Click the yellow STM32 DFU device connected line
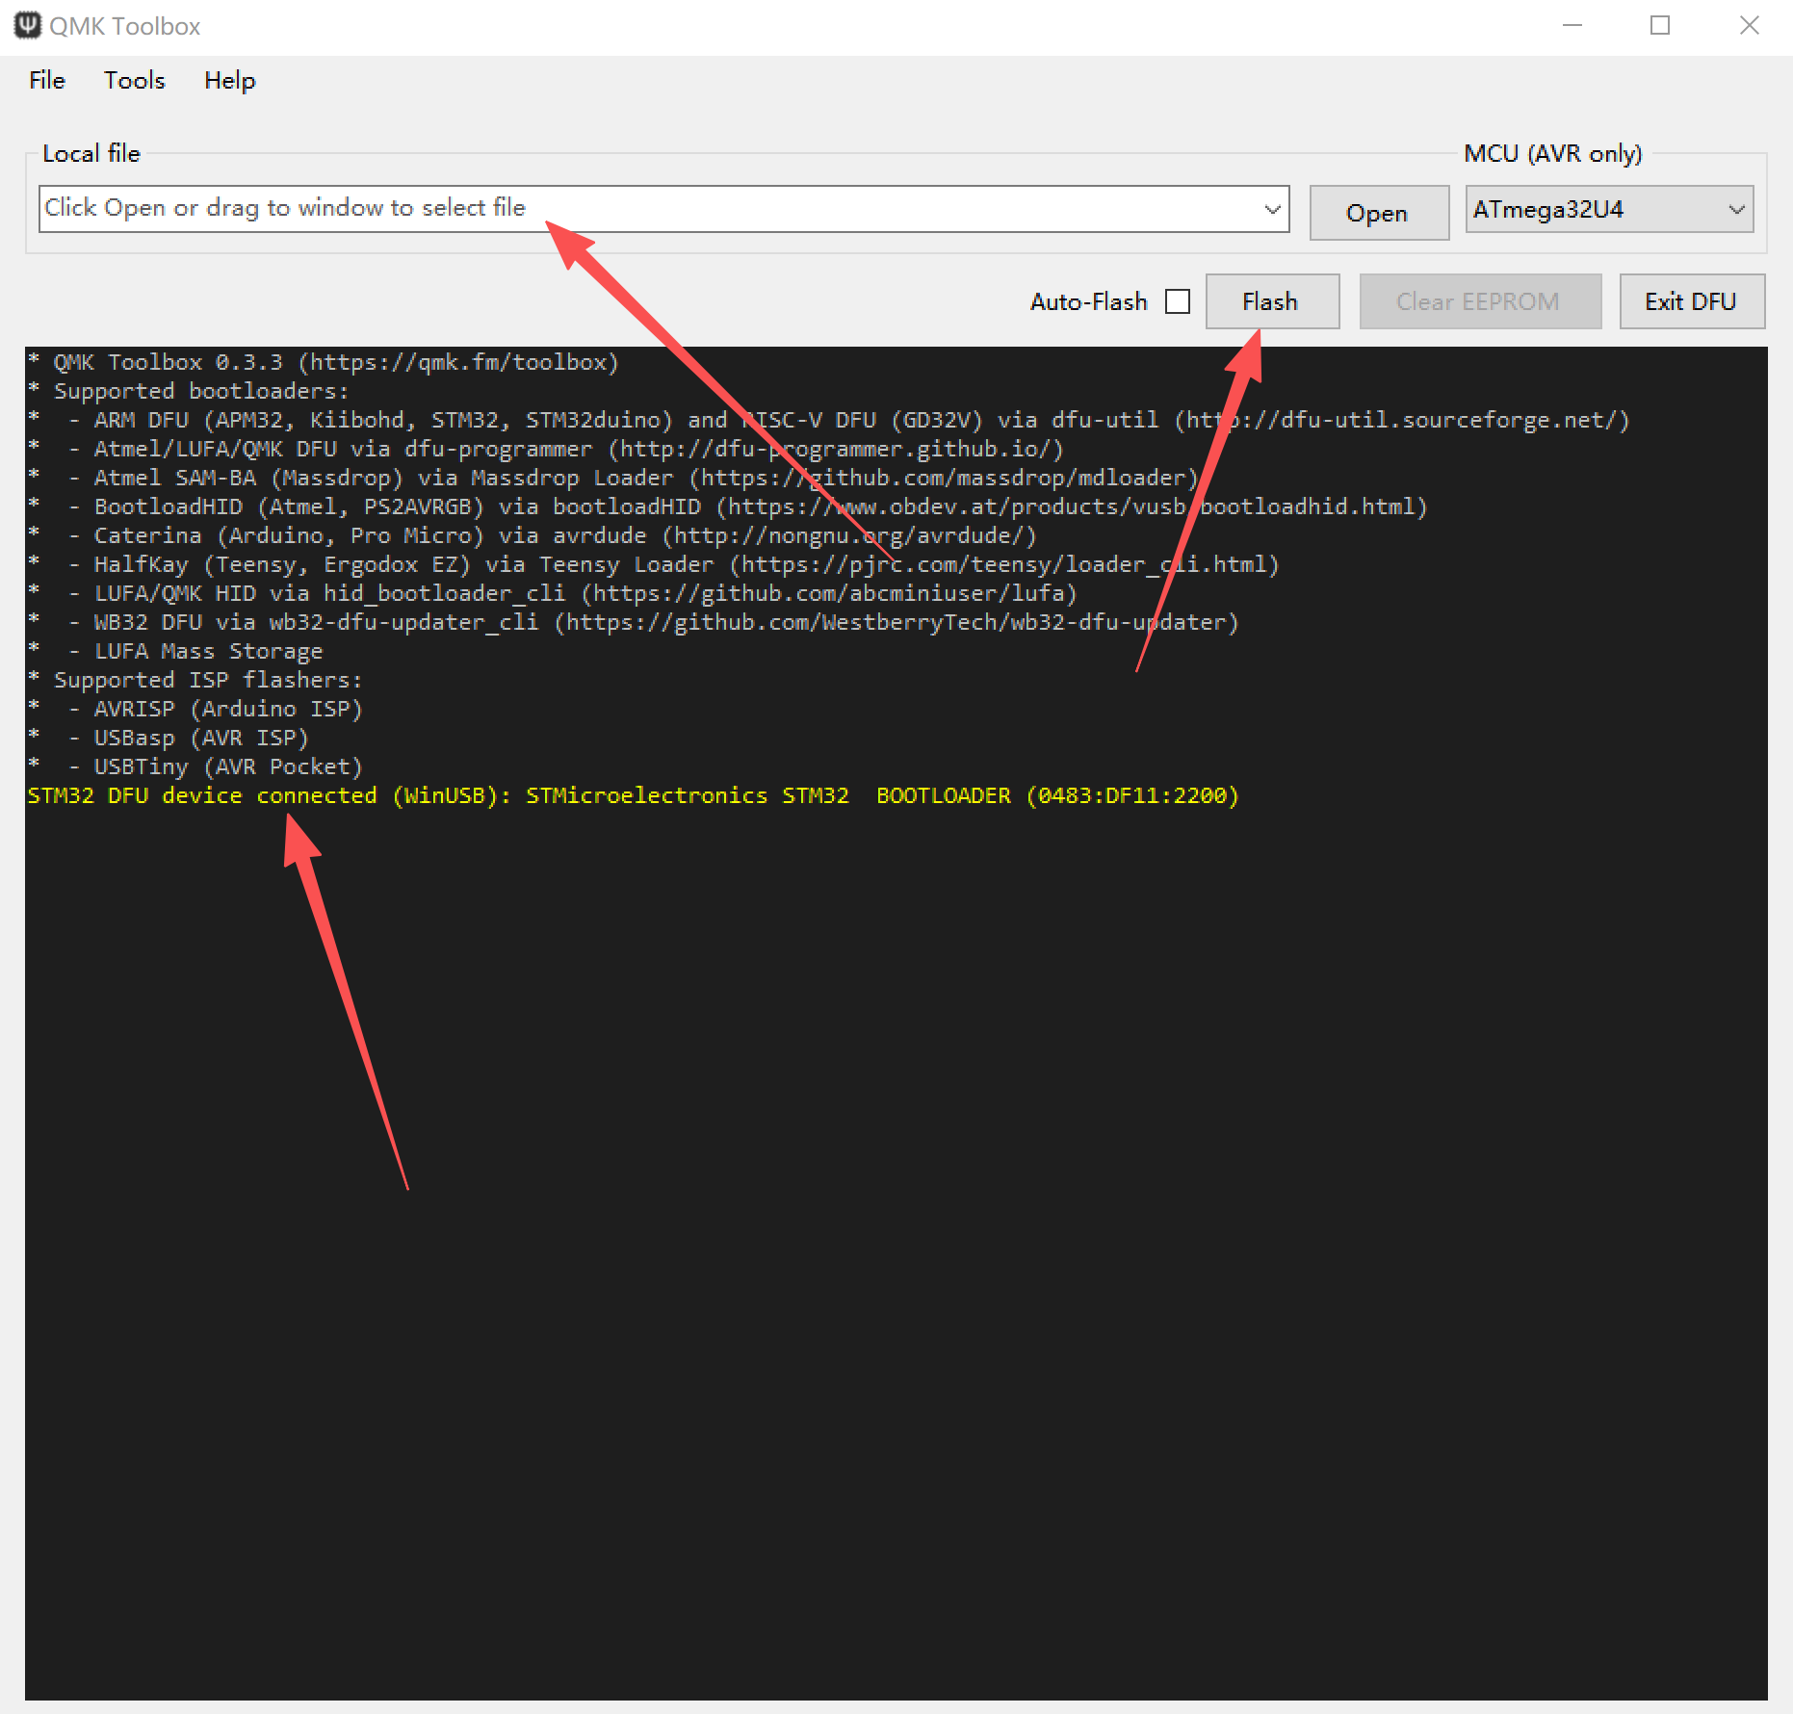 (633, 796)
